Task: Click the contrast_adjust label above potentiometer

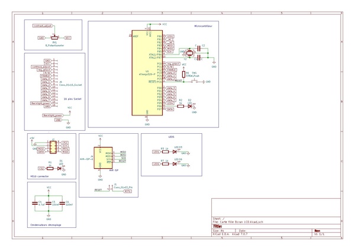Action: 43,27
